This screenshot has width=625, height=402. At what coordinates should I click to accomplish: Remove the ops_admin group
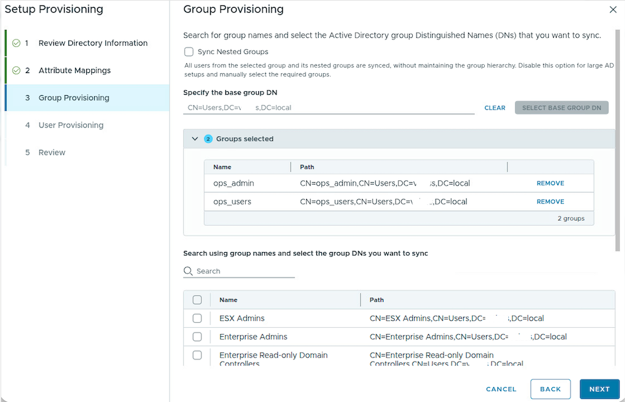(550, 183)
